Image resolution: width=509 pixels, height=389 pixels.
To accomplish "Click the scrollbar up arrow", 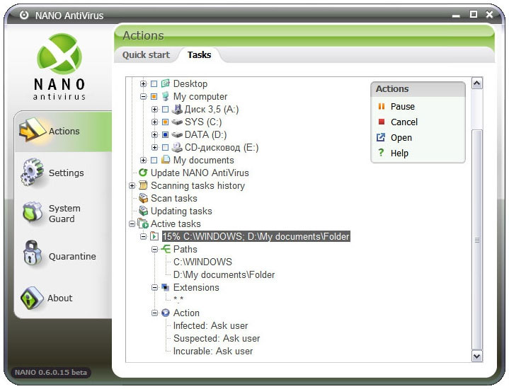I will pyautogui.click(x=476, y=83).
